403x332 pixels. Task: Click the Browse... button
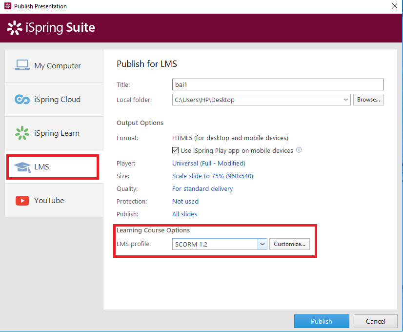point(368,100)
